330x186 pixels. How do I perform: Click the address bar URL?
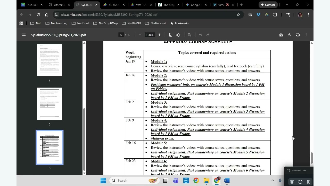[109, 15]
